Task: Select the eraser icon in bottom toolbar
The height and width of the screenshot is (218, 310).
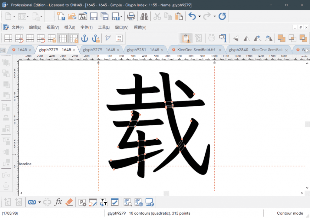Action: click(x=69, y=202)
